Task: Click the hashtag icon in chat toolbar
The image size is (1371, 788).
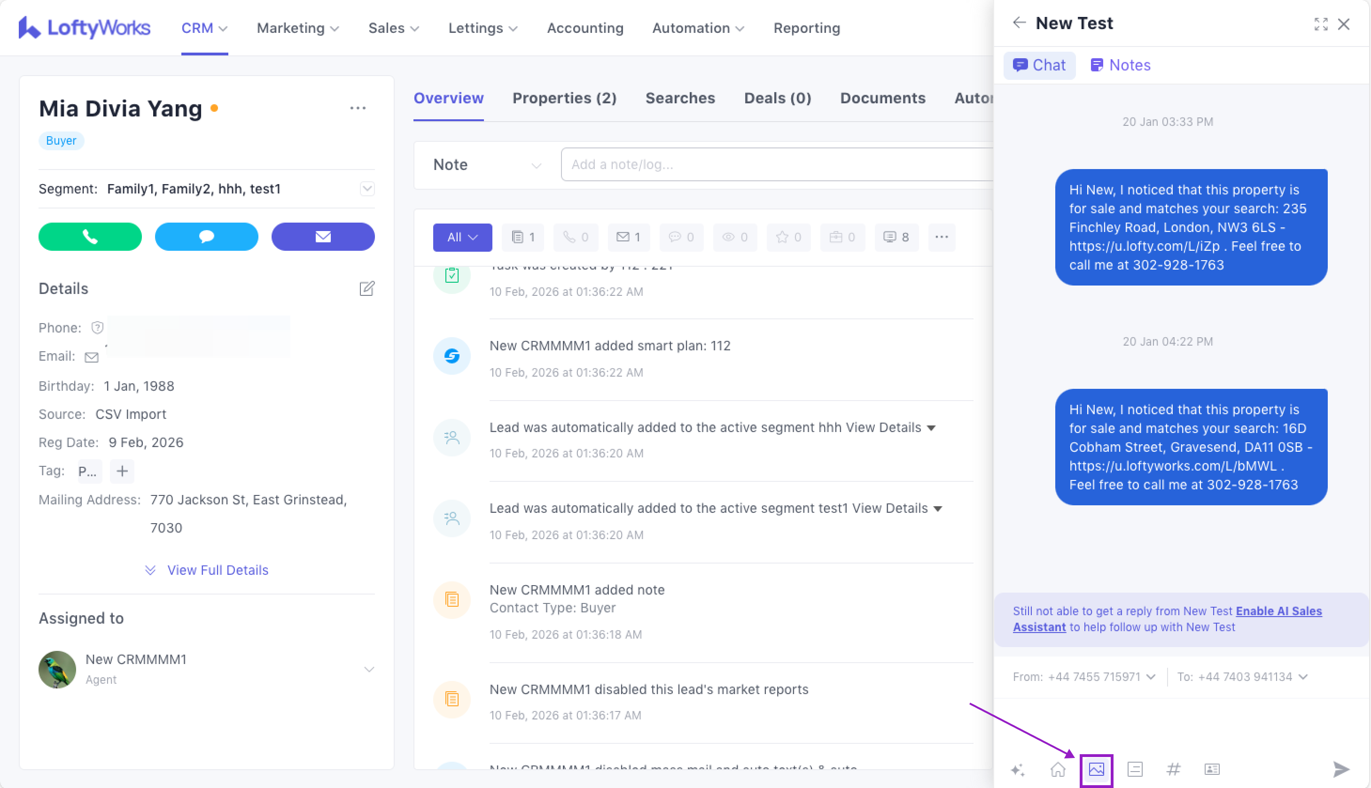Action: pos(1173,769)
